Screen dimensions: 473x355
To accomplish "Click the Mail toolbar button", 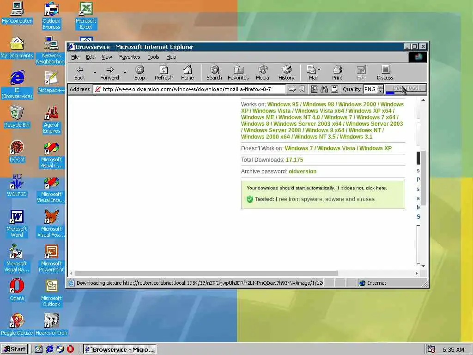I will coord(311,73).
